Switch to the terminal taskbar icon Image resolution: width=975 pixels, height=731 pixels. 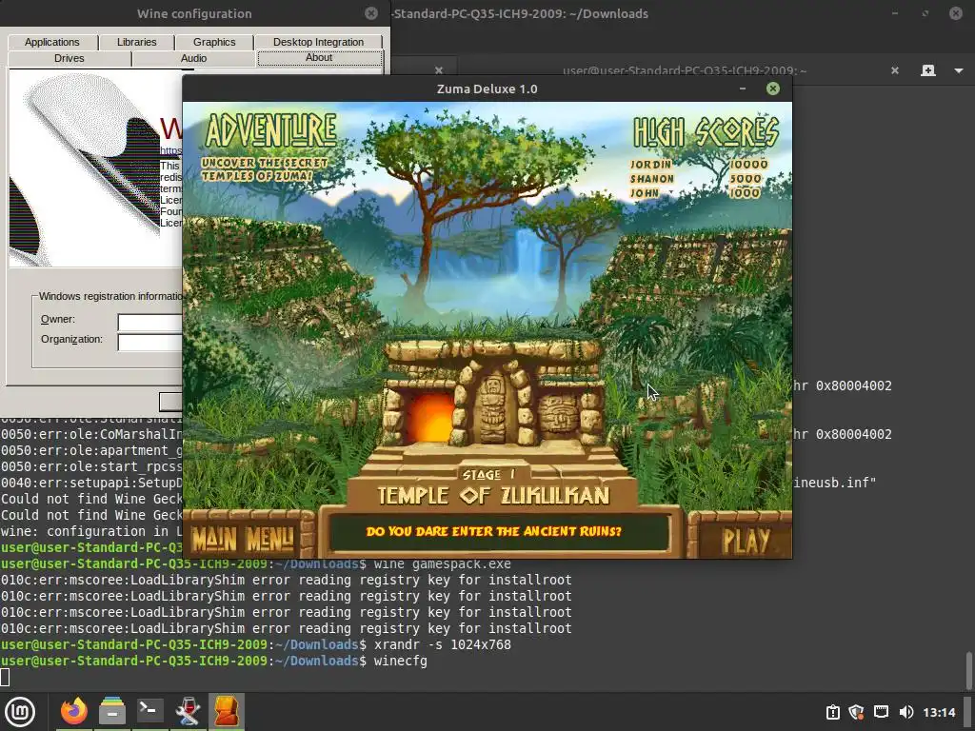(149, 712)
